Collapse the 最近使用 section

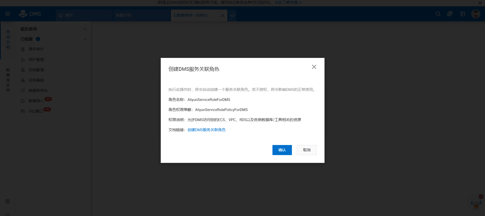(x=85, y=29)
